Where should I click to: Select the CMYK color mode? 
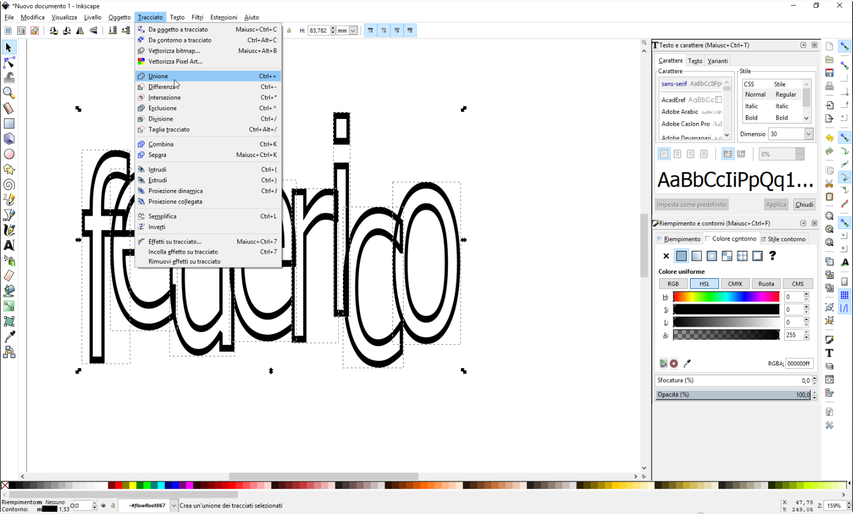[735, 284]
